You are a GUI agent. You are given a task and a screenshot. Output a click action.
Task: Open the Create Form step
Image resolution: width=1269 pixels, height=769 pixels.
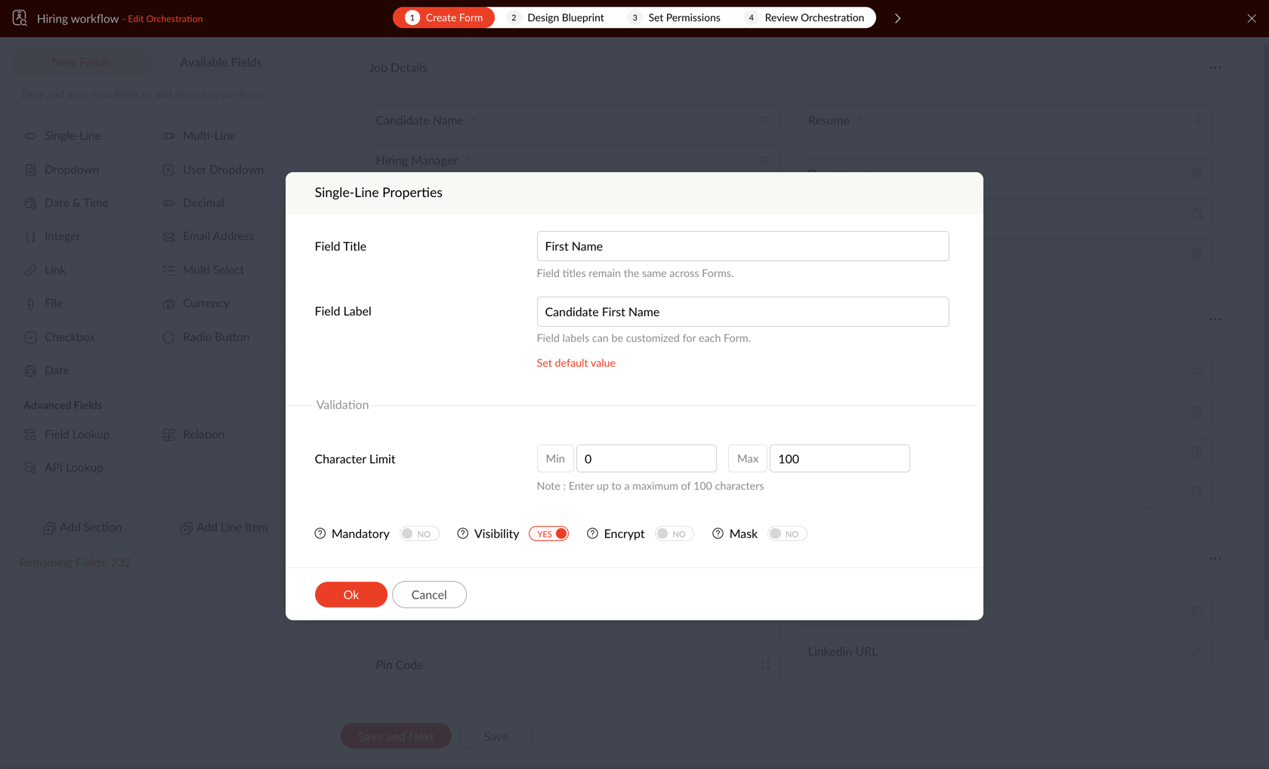tap(444, 17)
